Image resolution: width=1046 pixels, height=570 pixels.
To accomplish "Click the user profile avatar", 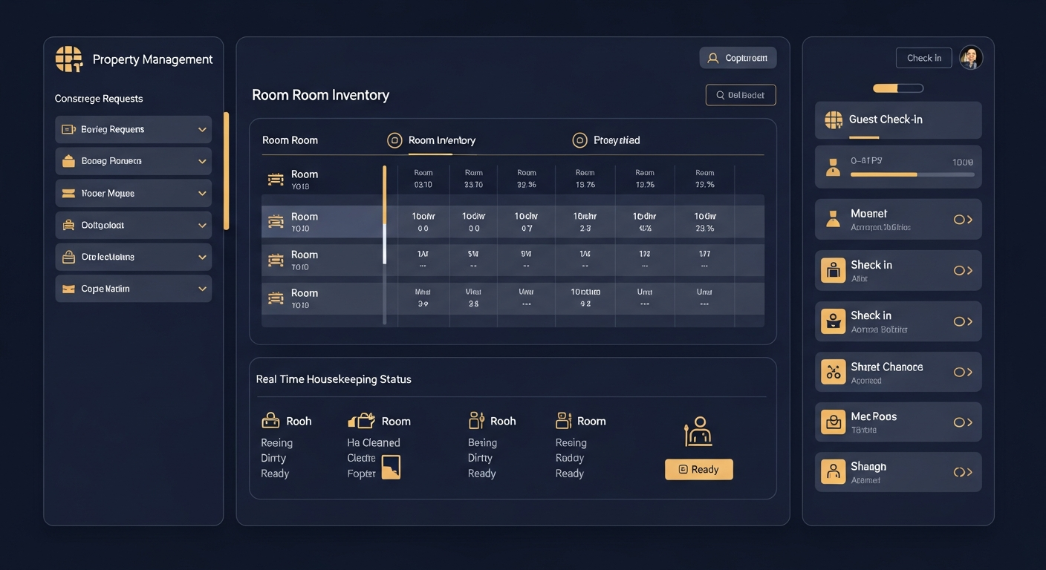I will pos(970,58).
